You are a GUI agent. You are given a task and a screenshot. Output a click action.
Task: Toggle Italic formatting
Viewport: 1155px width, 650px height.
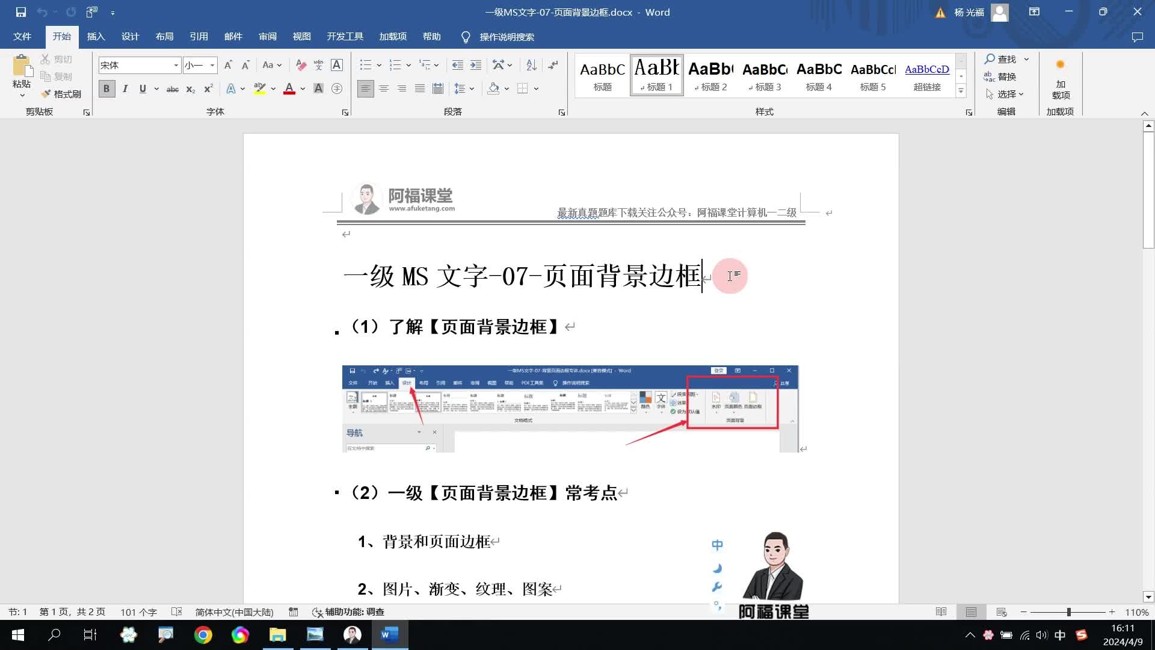[125, 88]
